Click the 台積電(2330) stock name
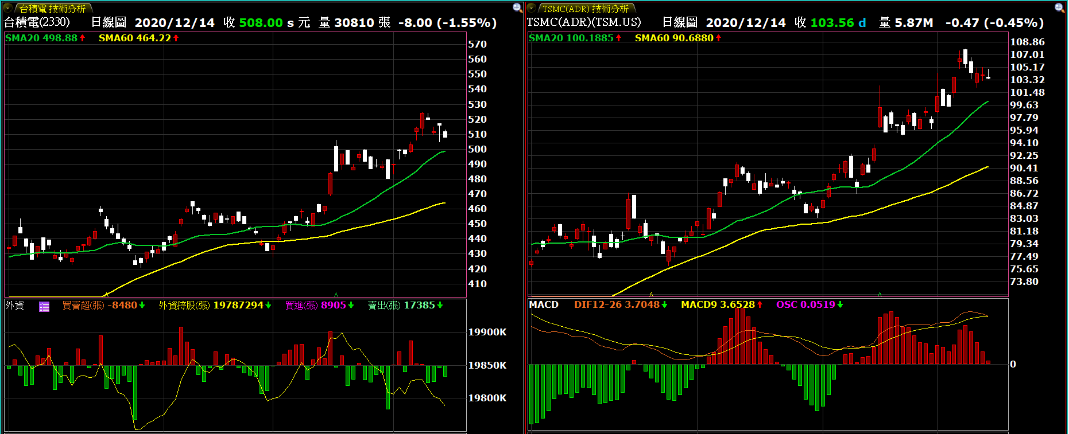1069x434 pixels. (x=37, y=22)
